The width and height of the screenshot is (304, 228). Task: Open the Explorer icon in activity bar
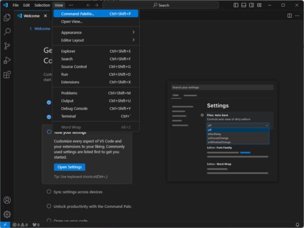pos(7,18)
